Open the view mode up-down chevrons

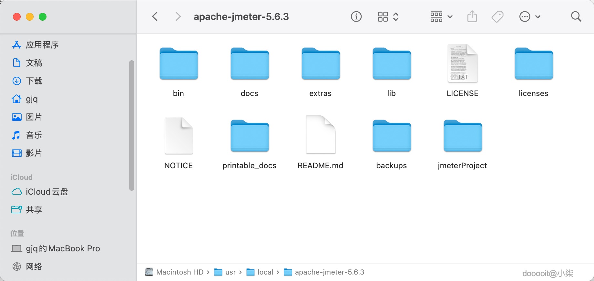click(x=396, y=16)
